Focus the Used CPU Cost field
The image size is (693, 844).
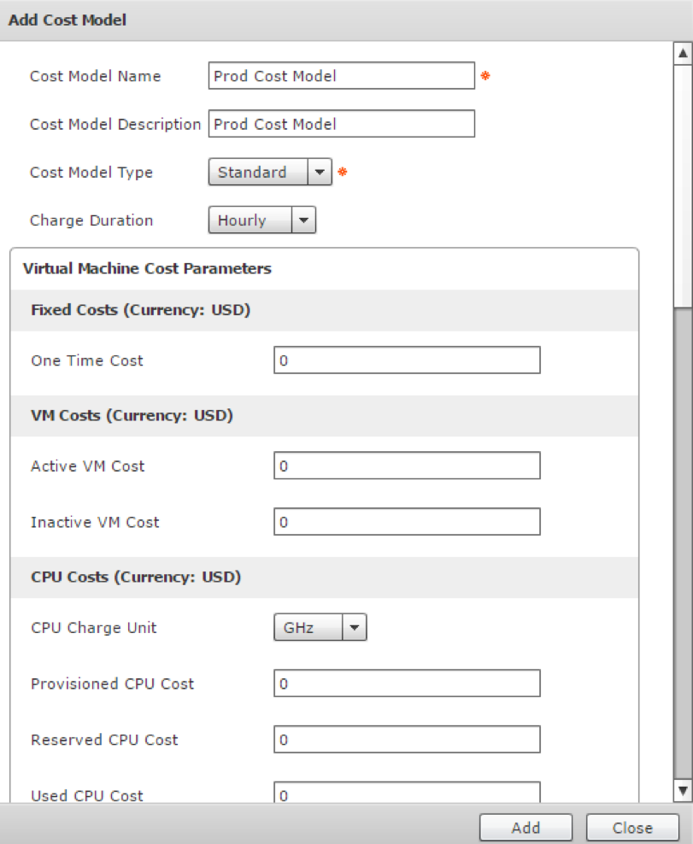coord(407,793)
